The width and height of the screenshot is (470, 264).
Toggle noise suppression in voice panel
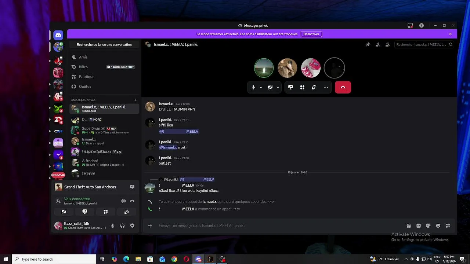point(123,201)
